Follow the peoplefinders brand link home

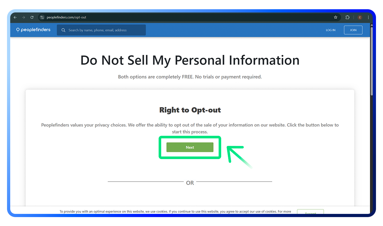[33, 30]
